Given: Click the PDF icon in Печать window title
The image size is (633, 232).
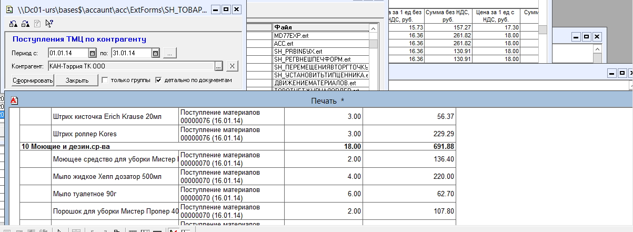Looking at the screenshot, I should (14, 100).
